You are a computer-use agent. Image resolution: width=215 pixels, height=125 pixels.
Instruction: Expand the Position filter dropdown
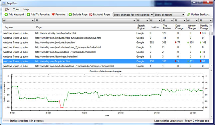(159, 20)
